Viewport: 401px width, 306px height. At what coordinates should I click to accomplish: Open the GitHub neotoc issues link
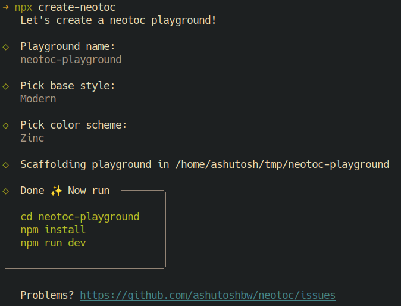coord(208,295)
